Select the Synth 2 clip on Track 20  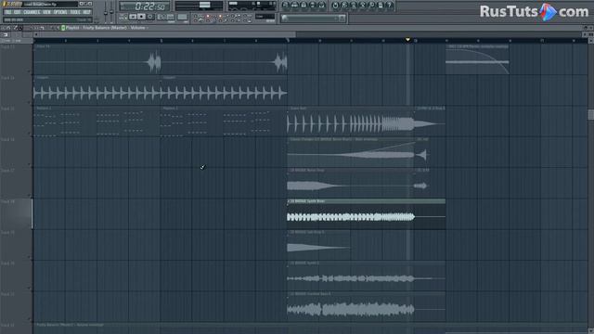[366, 276]
